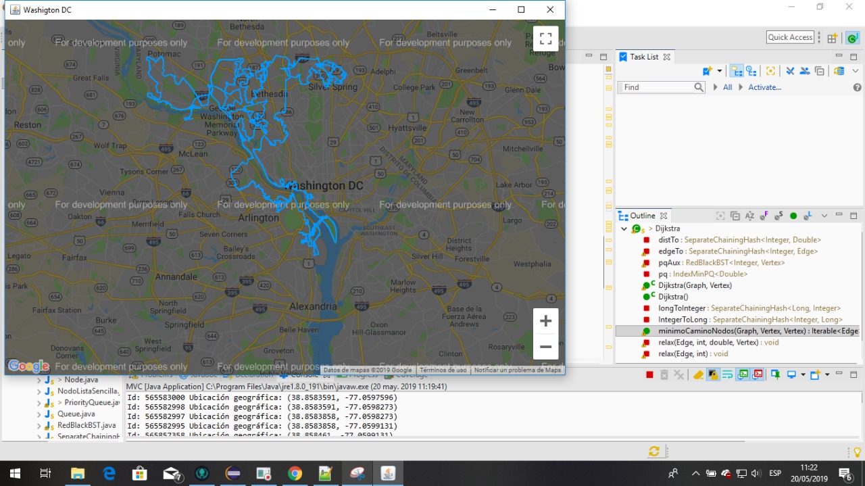Select the Outline tab
Viewport: 865px width, 486px height.
click(x=642, y=216)
